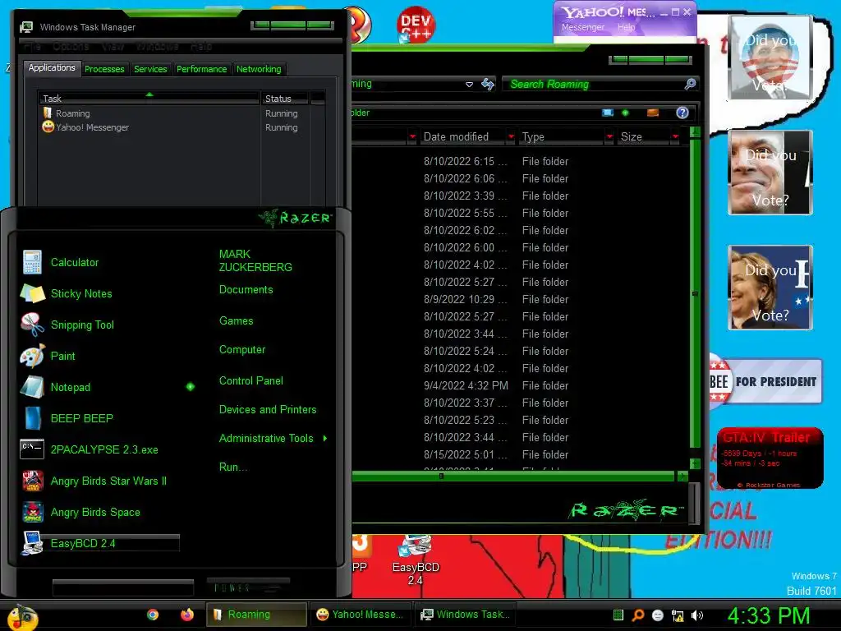Open Calculator from the Start menu
Viewport: 841px width, 631px height.
point(75,262)
